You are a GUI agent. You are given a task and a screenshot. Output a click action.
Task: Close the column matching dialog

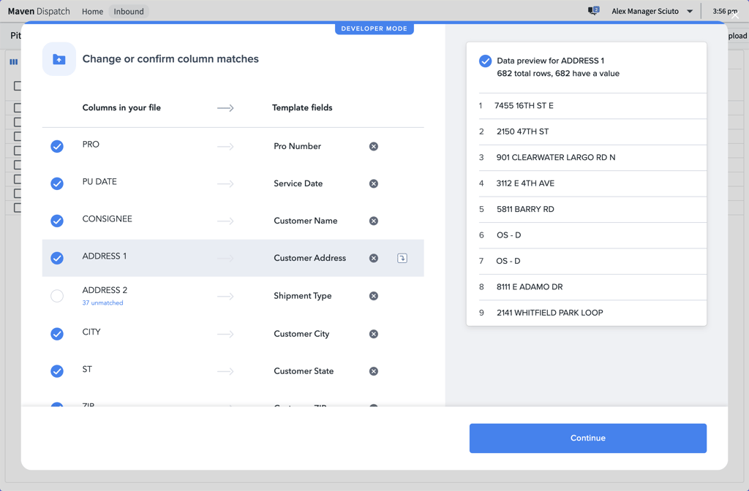pyautogui.click(x=735, y=15)
